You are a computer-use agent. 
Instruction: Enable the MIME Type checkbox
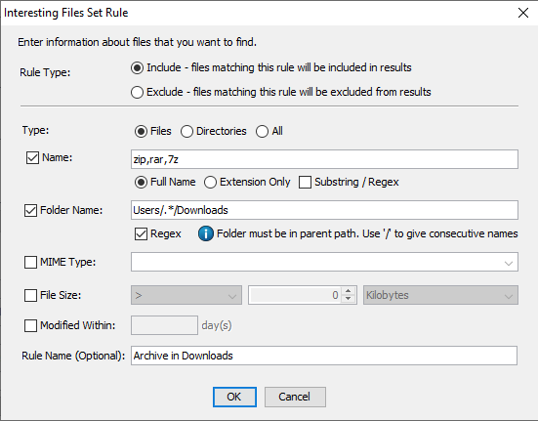(x=30, y=262)
